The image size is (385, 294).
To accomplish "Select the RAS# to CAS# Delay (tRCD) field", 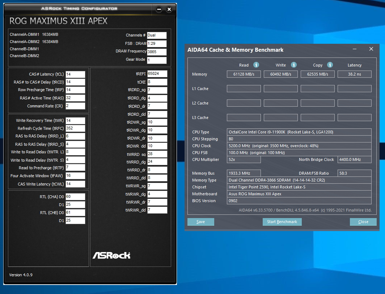I will [x=75, y=82].
